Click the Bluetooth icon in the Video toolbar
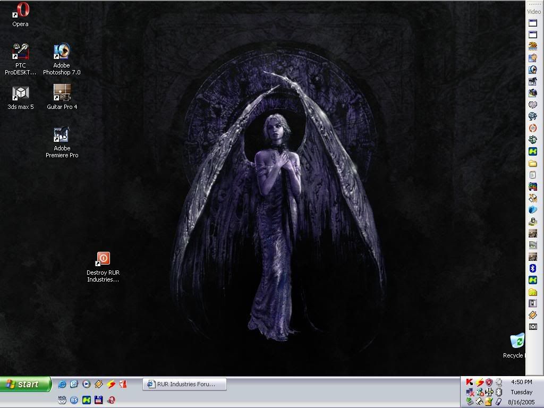Screen dimensions: 544x408 [x=533, y=268]
